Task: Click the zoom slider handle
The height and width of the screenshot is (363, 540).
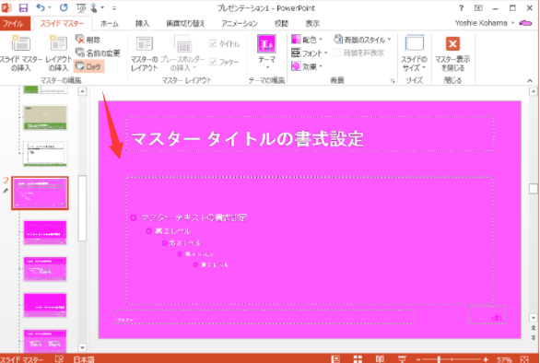Action: [439, 359]
